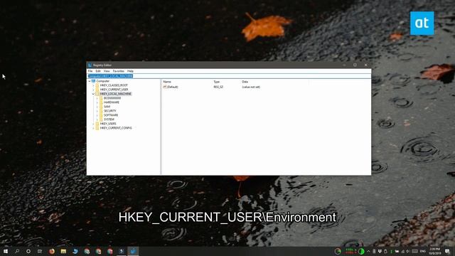Open Cortana from the taskbar
The height and width of the screenshot is (256, 455).
(x=28, y=251)
